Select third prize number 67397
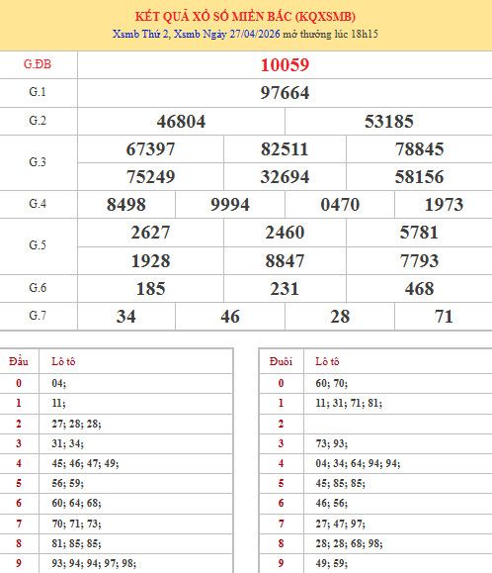Screen dimensions: 492x573 coord(150,149)
